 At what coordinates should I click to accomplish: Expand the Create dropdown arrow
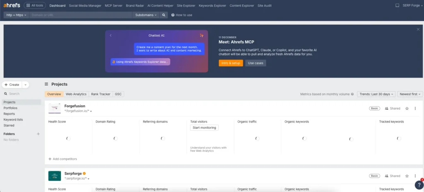coord(25,85)
